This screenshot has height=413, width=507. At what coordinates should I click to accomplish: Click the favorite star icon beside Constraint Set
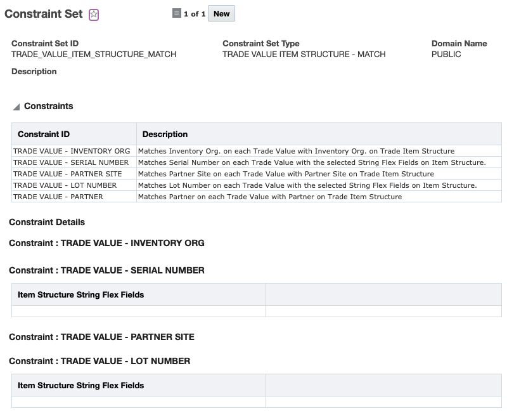pyautogui.click(x=94, y=15)
